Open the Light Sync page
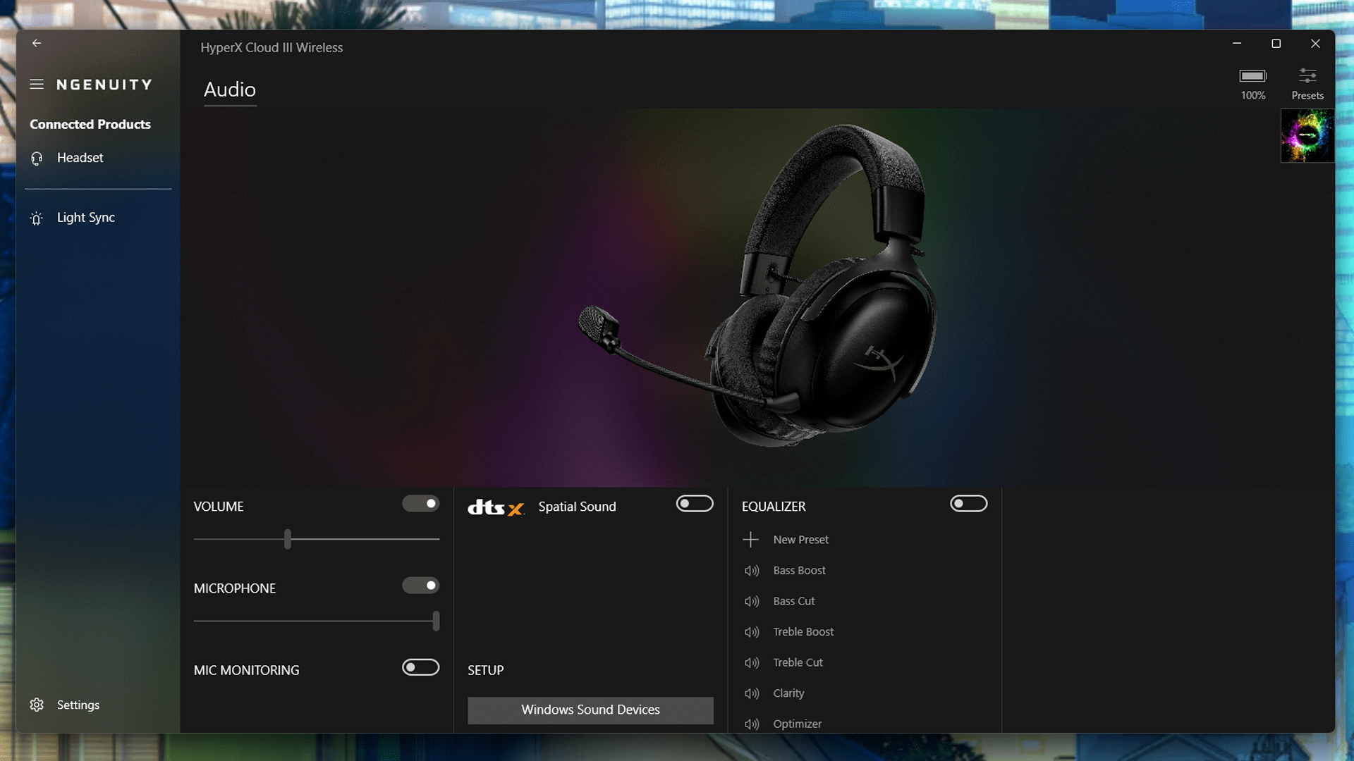This screenshot has height=761, width=1354. [85, 218]
